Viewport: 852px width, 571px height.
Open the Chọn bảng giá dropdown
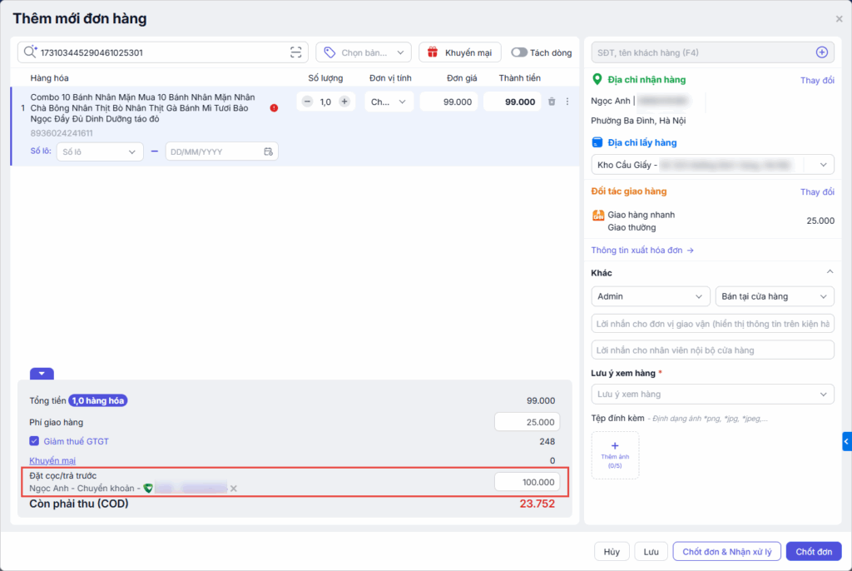coord(364,52)
